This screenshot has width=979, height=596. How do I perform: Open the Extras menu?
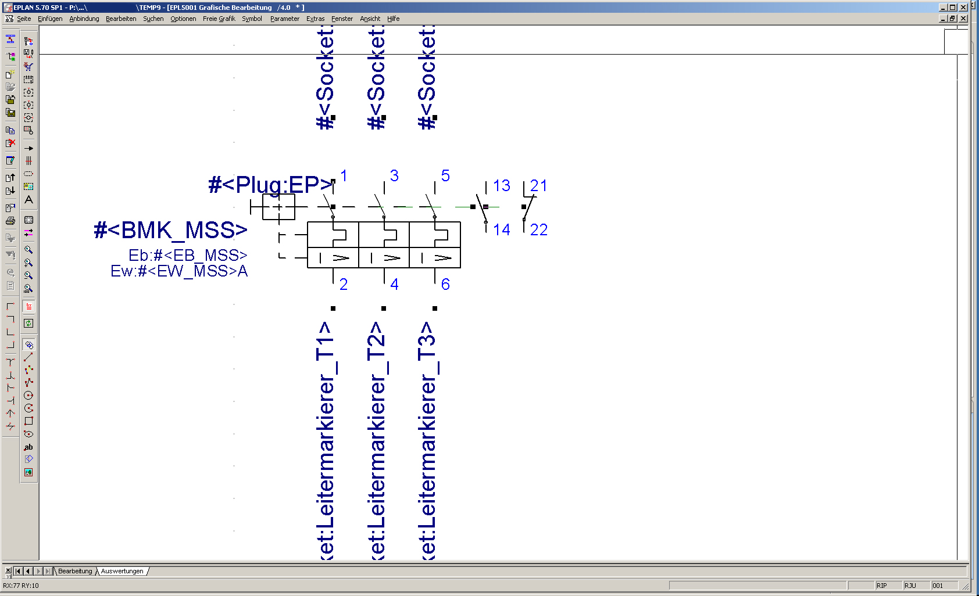[x=315, y=19]
